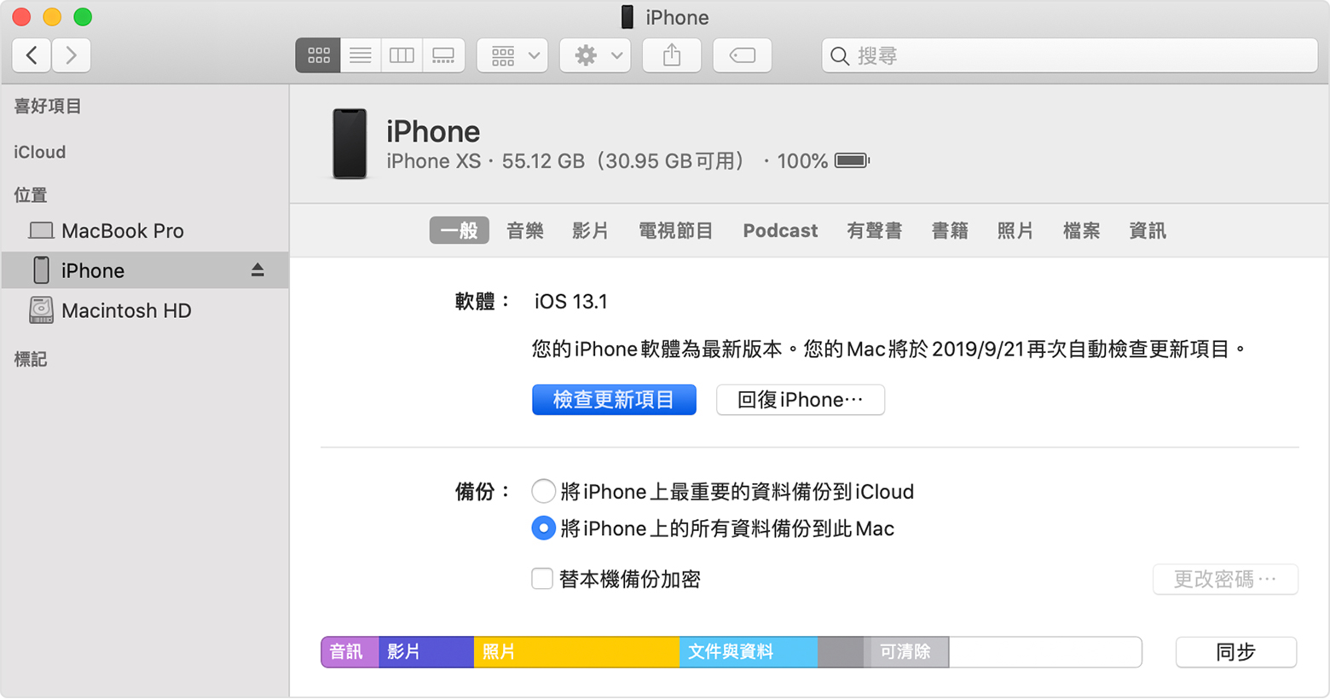Open the group-by items dropdown
Screen dimensions: 1330x699
coord(512,55)
